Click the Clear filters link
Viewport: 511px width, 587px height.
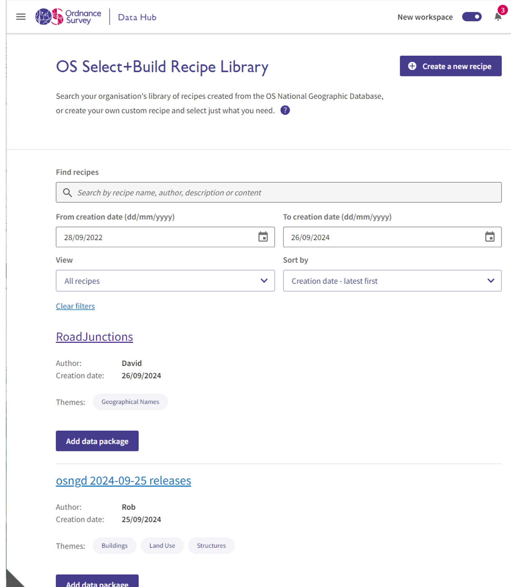coord(75,306)
